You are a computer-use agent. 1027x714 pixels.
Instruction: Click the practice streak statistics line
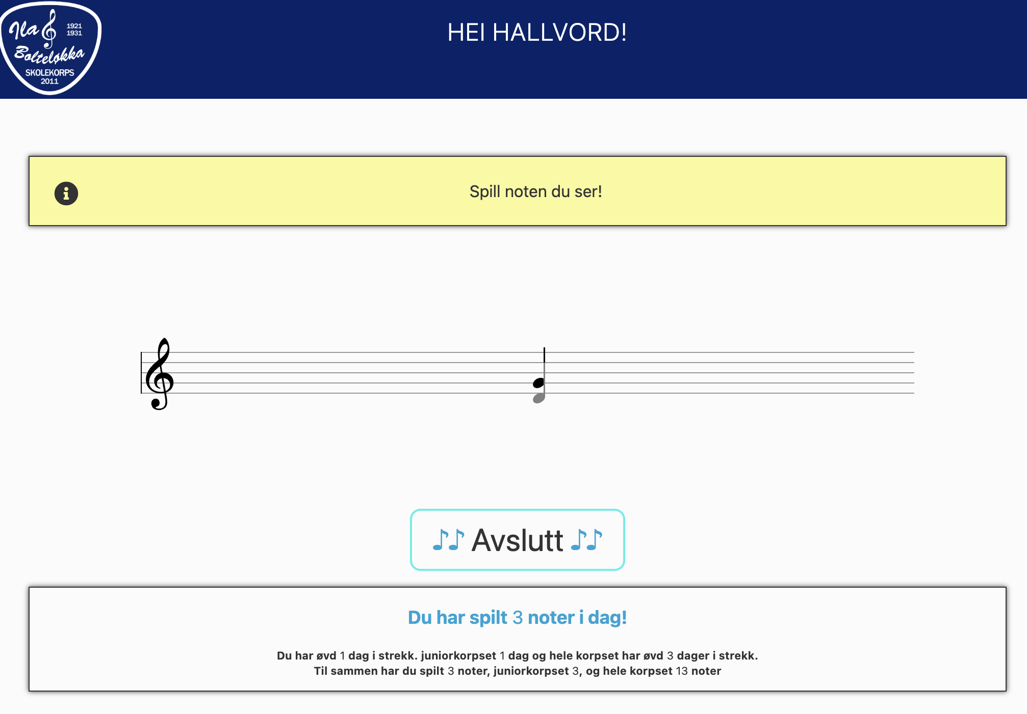pos(517,655)
